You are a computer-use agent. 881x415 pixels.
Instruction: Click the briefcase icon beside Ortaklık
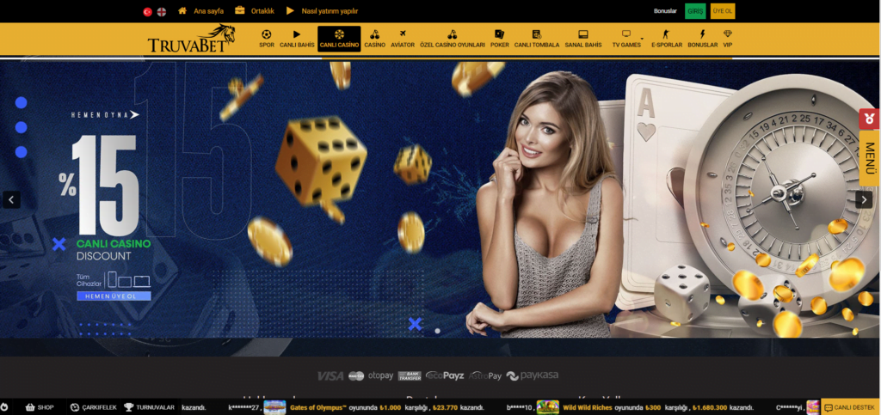click(x=240, y=10)
